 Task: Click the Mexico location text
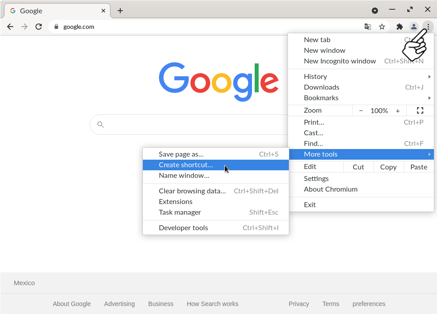click(x=24, y=283)
